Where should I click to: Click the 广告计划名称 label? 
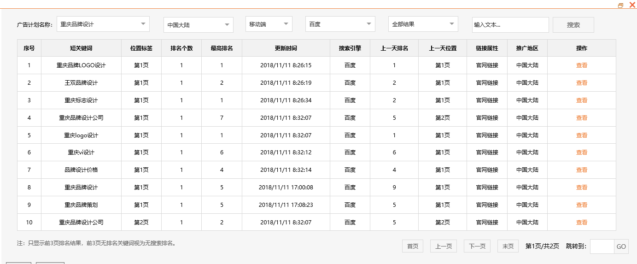[35, 25]
